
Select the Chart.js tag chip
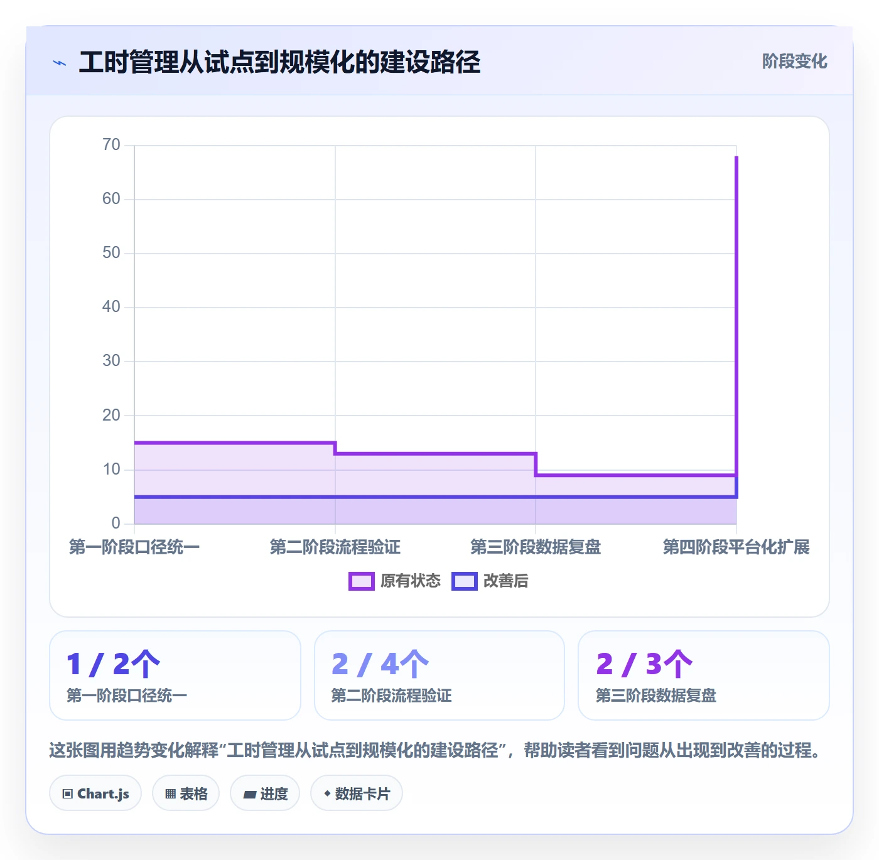95,793
